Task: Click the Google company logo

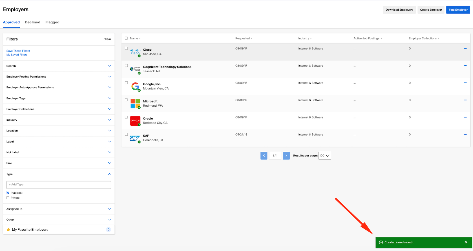Action: tap(135, 86)
